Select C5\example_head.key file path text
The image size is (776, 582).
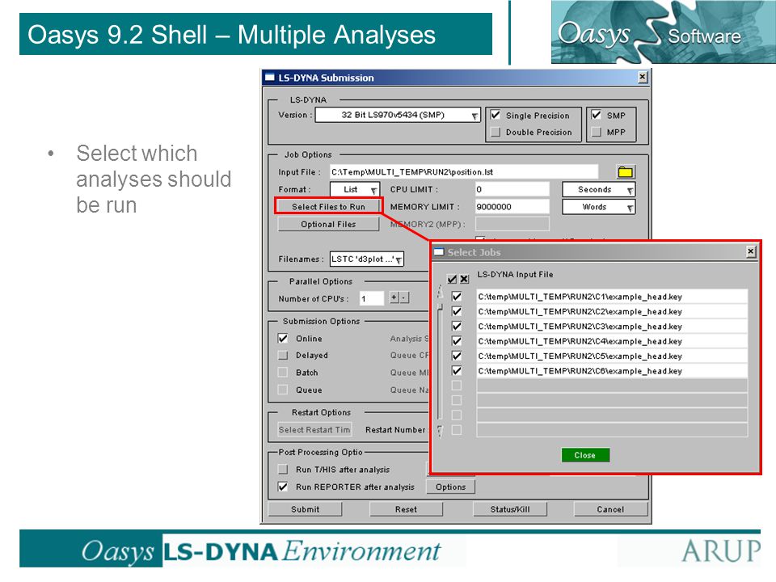(580, 356)
